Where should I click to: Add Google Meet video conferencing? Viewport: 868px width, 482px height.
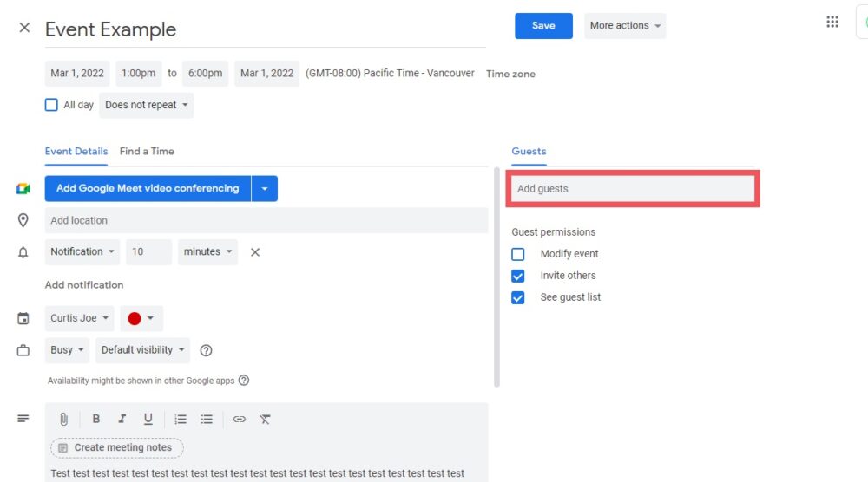pos(148,188)
